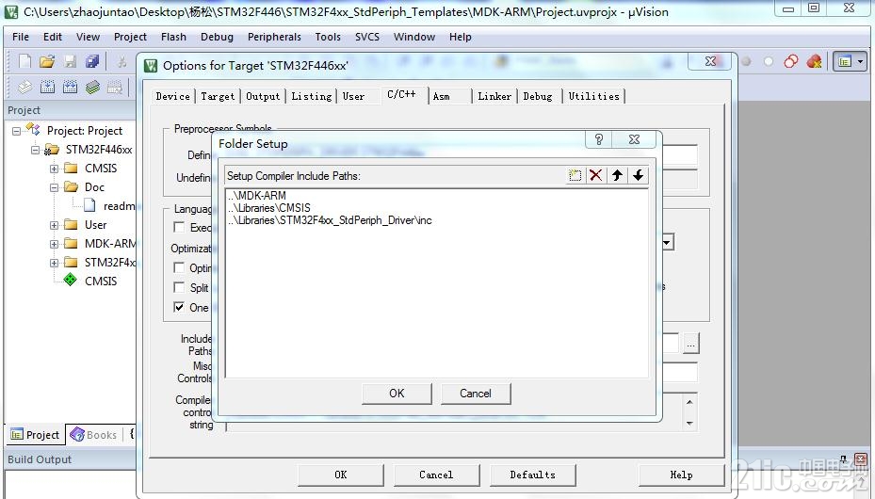Select the StdPeriph_Driver\inc include path
This screenshot has width=875, height=499.
[330, 220]
